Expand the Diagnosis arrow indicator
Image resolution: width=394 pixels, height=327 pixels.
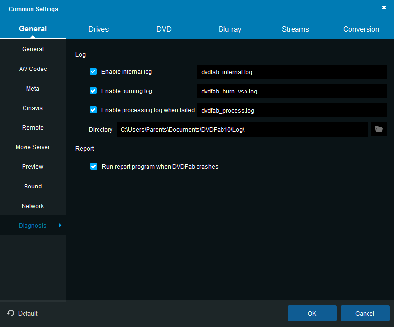pyautogui.click(x=60, y=225)
